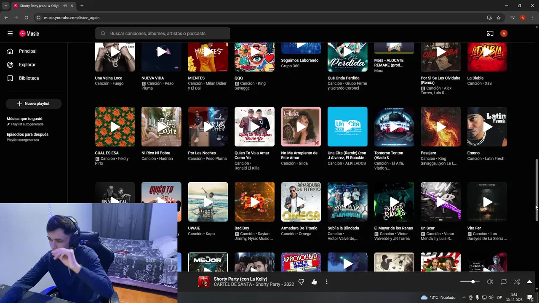Toggle repeat mode in player bar
This screenshot has height=303, width=539.
(504, 282)
